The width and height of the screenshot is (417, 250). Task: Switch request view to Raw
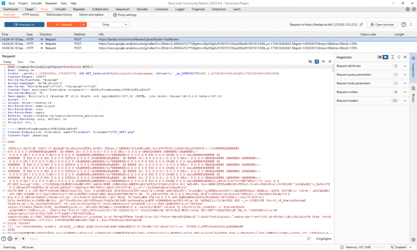coord(20,62)
